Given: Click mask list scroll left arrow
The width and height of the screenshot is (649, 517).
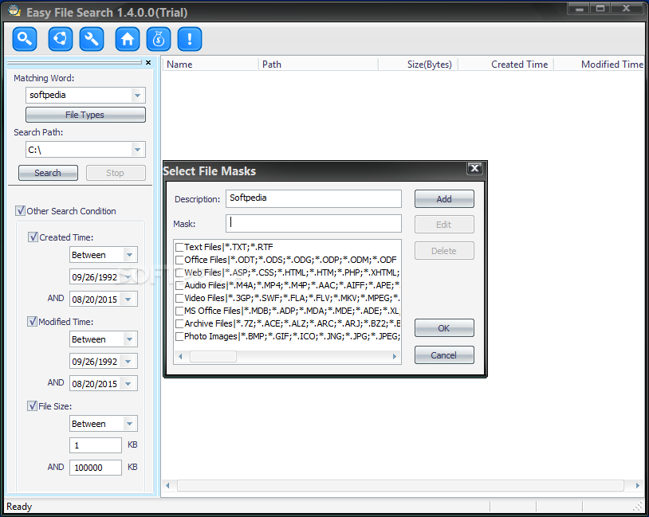Looking at the screenshot, I should pos(180,357).
